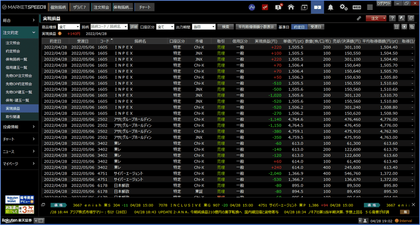420x225 pixels.
Task: Click the ticker popout icon at bottom left
Action: [x=43, y=205]
